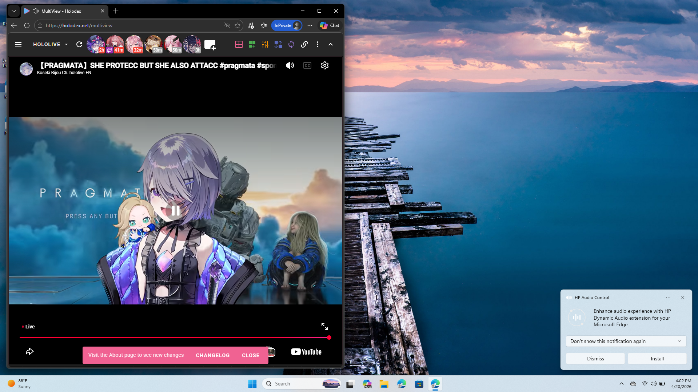The width and height of the screenshot is (698, 392).
Task: Open Koseki Bijou channel avatar in player
Action: click(x=26, y=69)
